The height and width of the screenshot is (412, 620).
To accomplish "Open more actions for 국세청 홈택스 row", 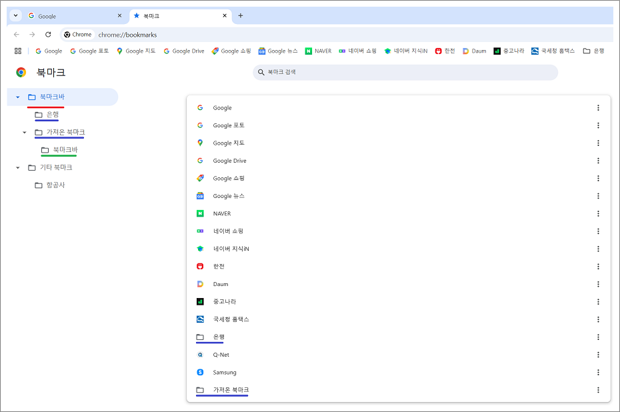I will click(x=598, y=319).
